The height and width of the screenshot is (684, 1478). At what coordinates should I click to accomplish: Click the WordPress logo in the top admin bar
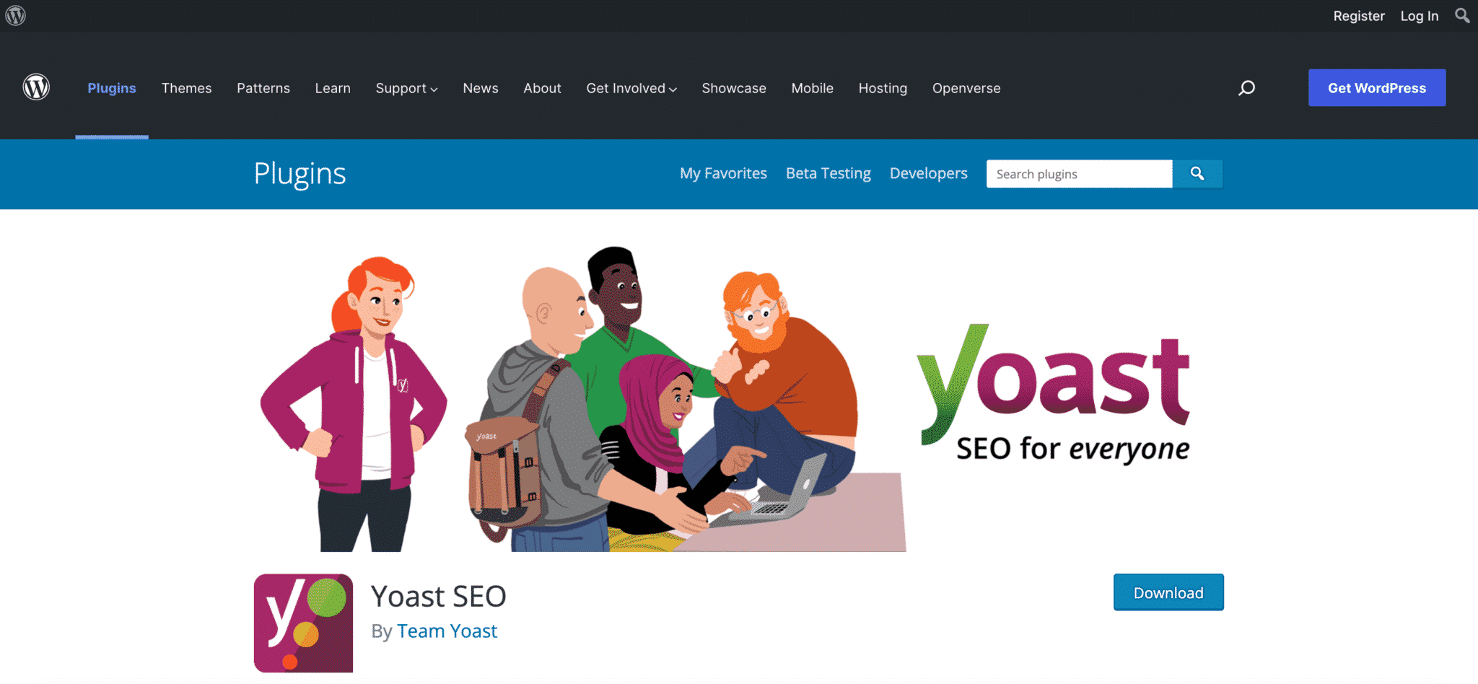[14, 15]
